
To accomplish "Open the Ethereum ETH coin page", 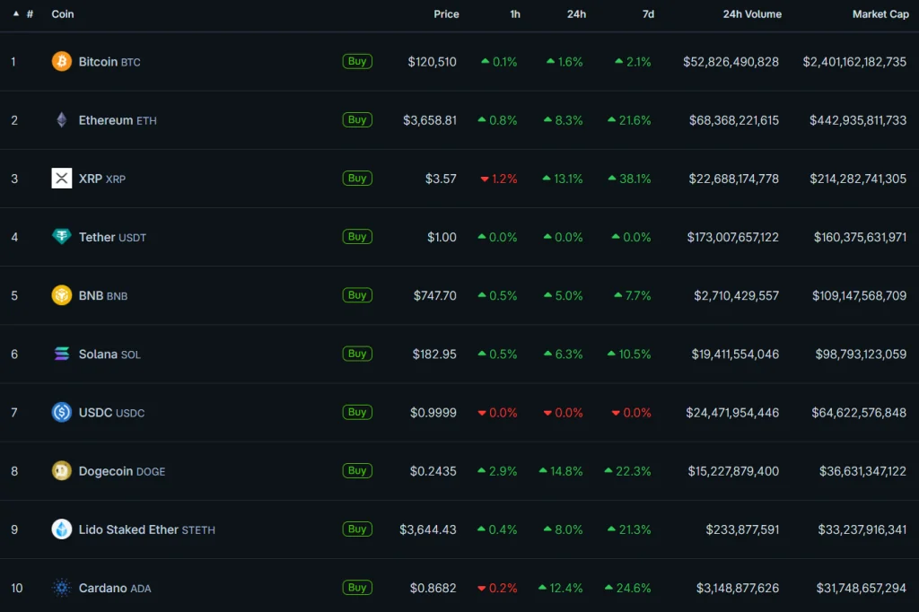I will (118, 120).
